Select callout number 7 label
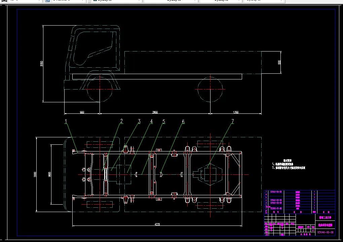 (x=232, y=121)
